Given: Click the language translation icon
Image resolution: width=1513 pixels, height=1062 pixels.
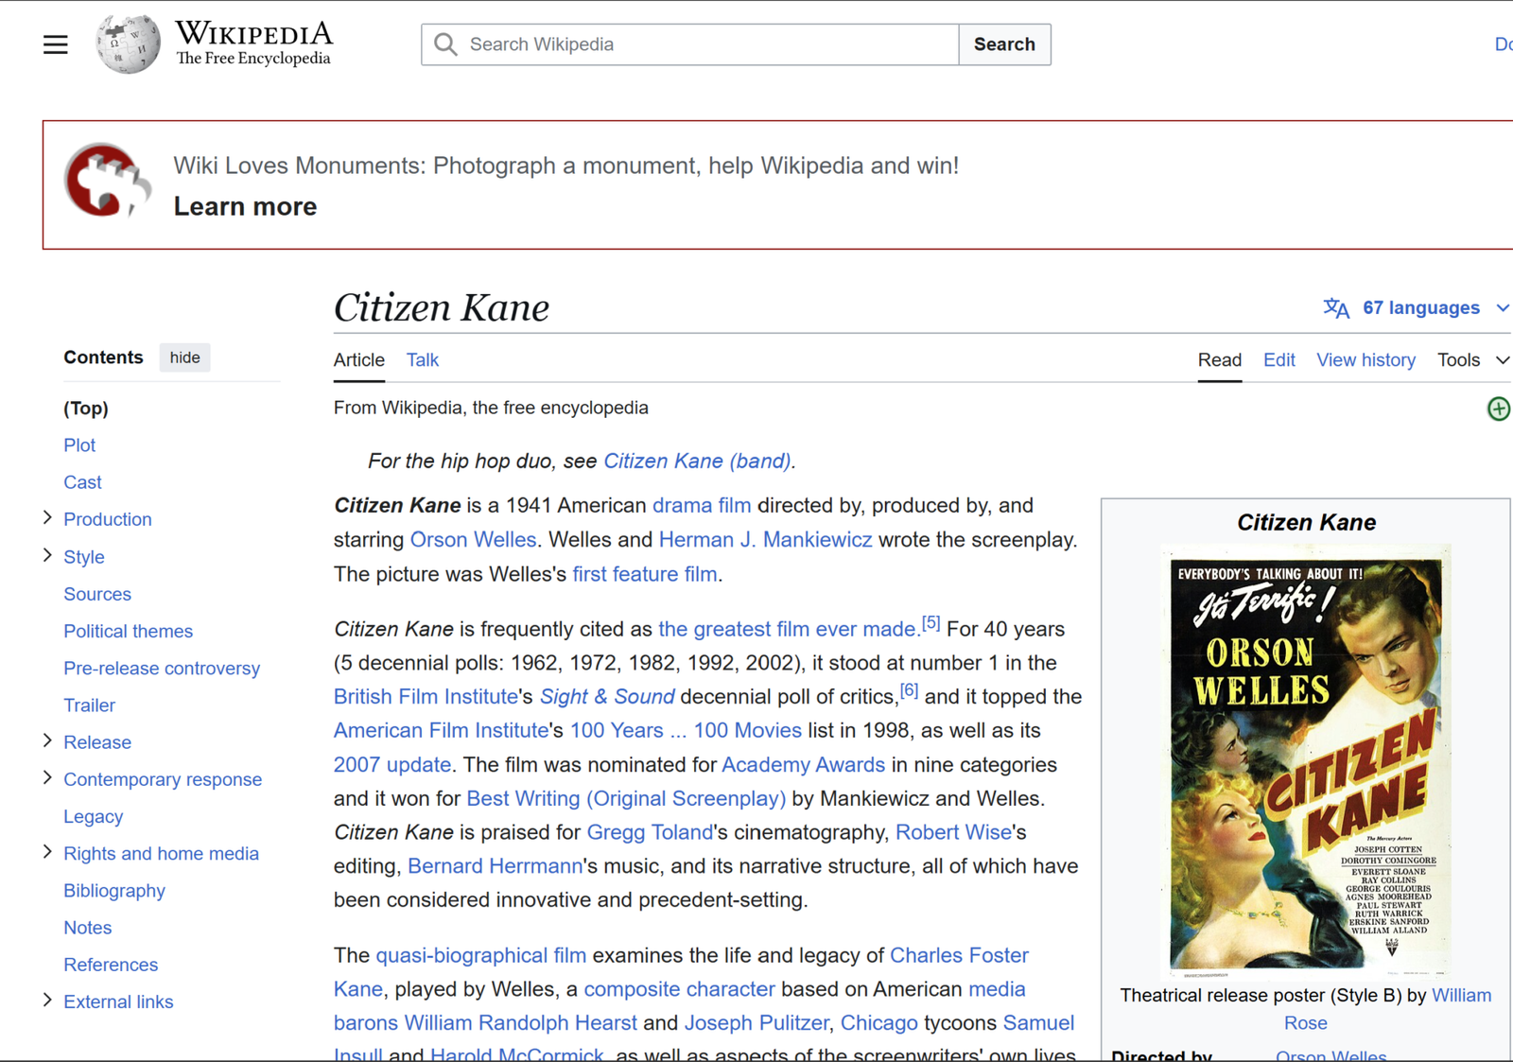Looking at the screenshot, I should [x=1335, y=308].
